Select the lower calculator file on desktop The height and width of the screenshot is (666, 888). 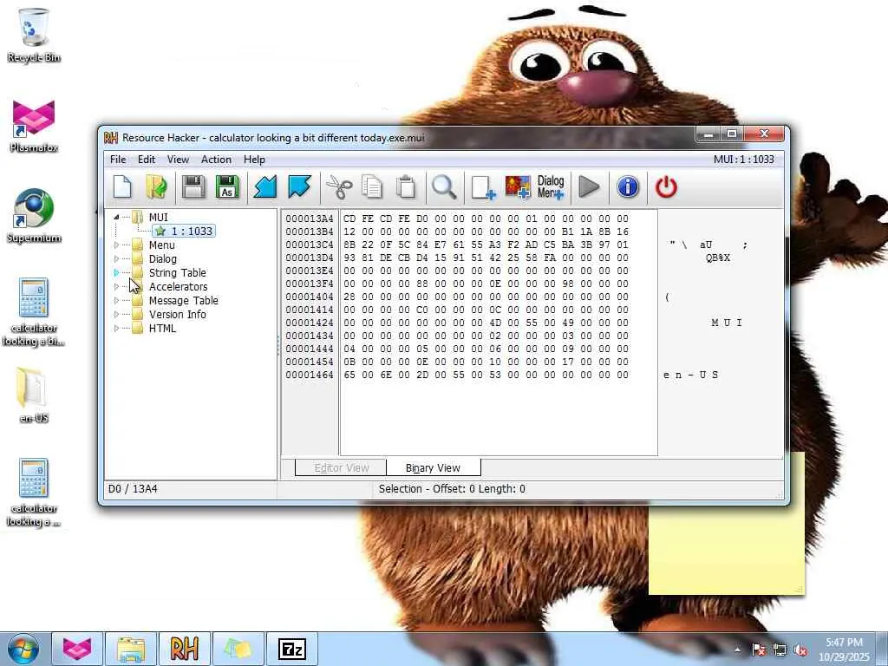[x=34, y=493]
